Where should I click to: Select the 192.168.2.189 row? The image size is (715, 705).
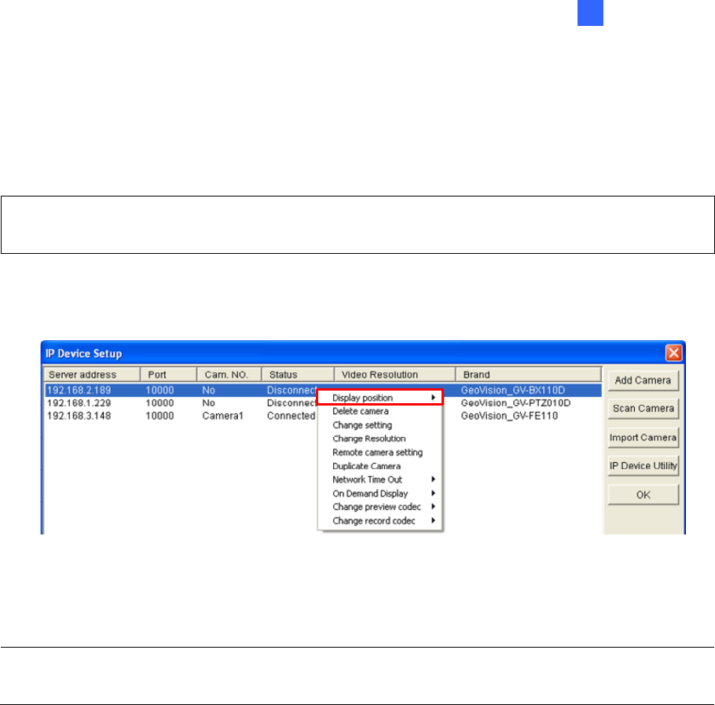(x=323, y=391)
